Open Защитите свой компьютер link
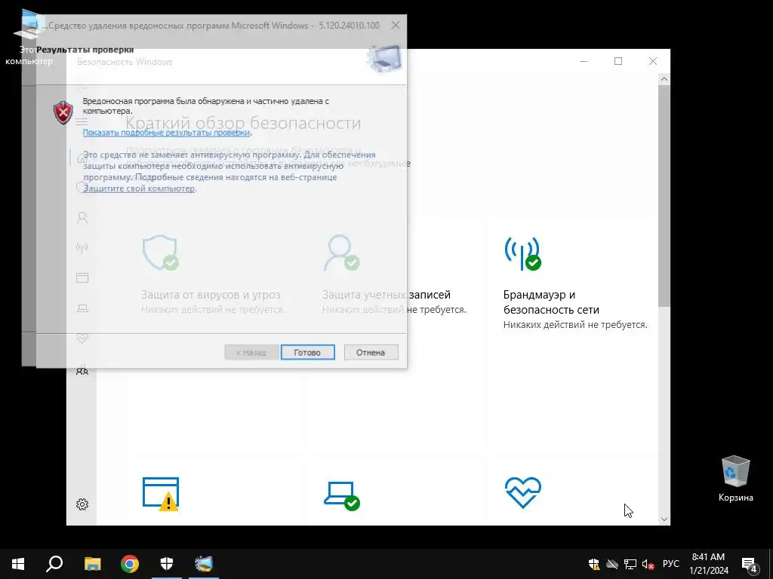The width and height of the screenshot is (773, 579). (x=139, y=188)
